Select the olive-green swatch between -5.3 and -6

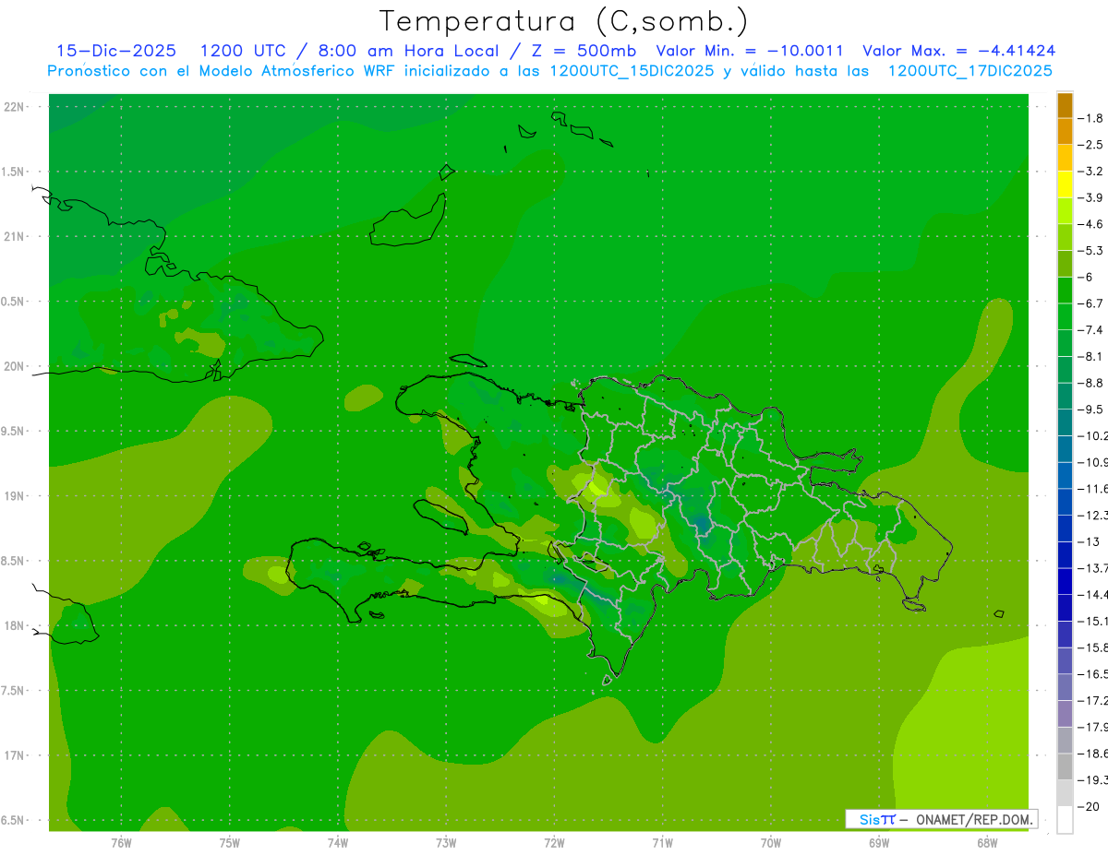pyautogui.click(x=1065, y=264)
